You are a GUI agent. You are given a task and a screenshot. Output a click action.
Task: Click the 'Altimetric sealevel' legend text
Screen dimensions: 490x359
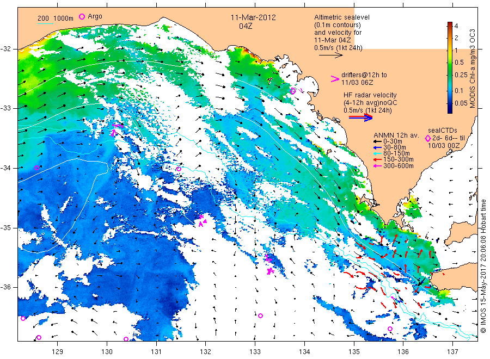point(342,17)
